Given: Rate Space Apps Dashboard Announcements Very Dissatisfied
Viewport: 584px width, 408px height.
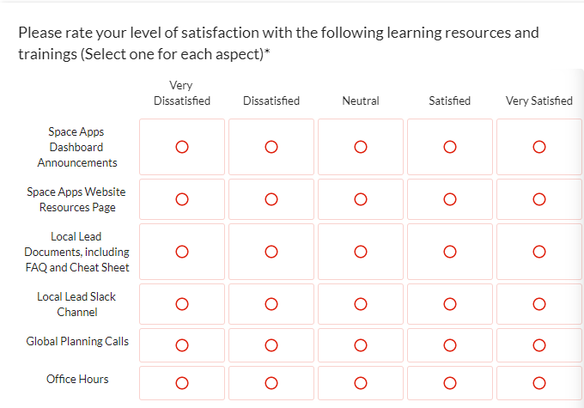Looking at the screenshot, I should (x=182, y=147).
